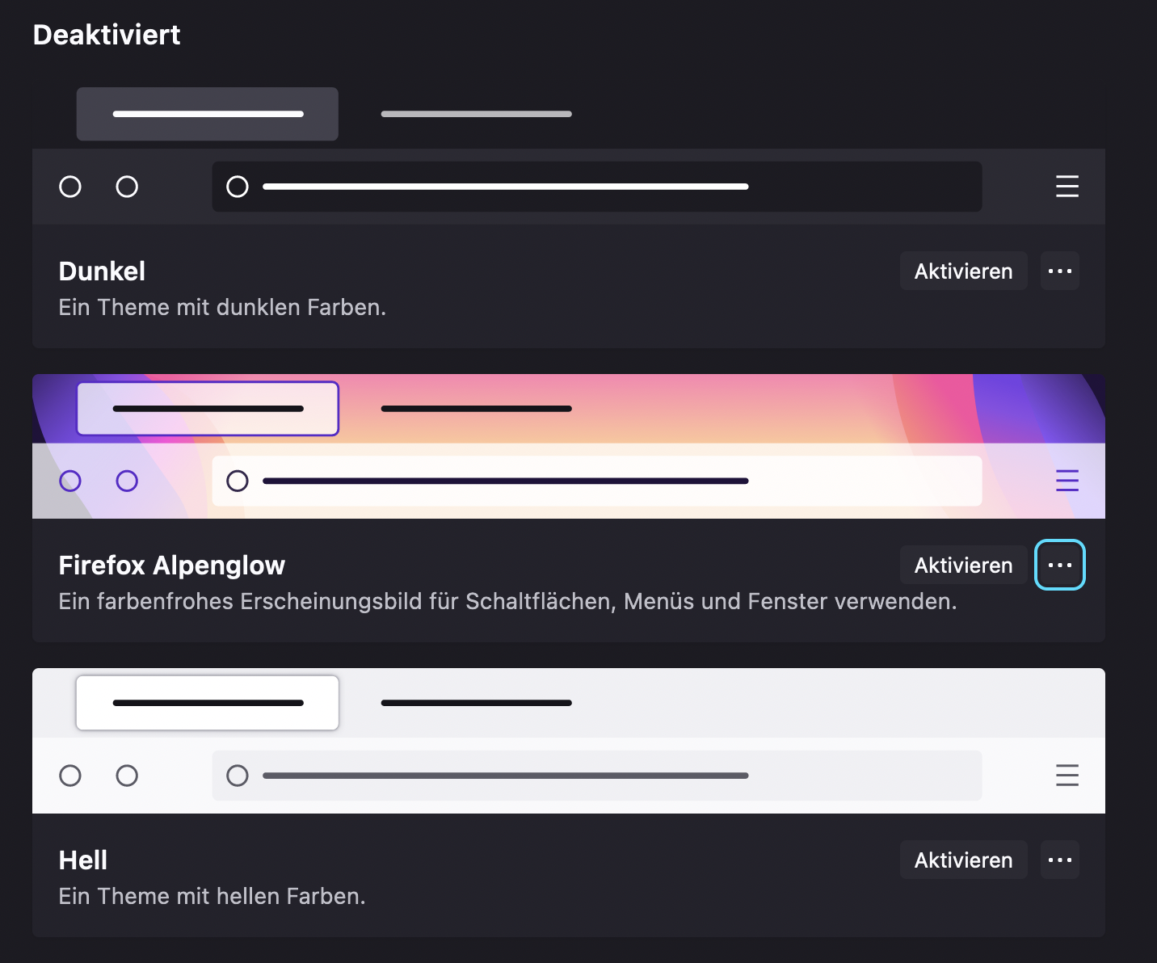Click the Deaktiviert section heading

107,35
